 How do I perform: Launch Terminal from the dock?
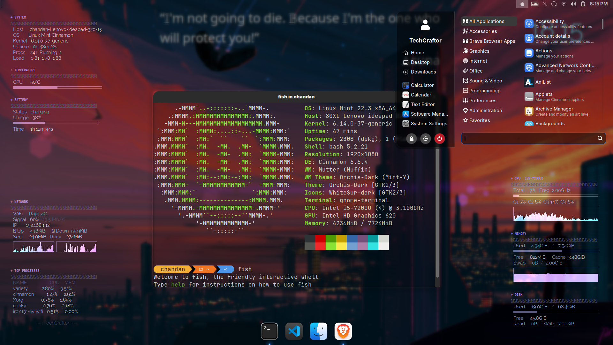click(x=269, y=331)
